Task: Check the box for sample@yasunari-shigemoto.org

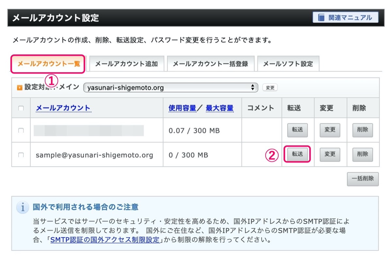Action: tap(21, 155)
